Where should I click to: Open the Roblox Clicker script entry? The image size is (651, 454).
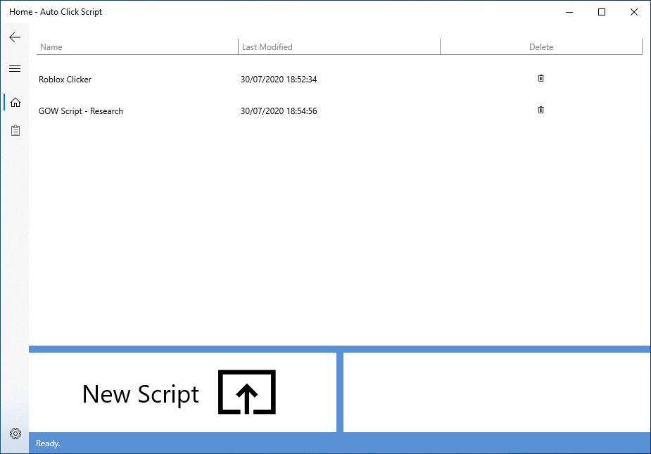[x=65, y=80]
